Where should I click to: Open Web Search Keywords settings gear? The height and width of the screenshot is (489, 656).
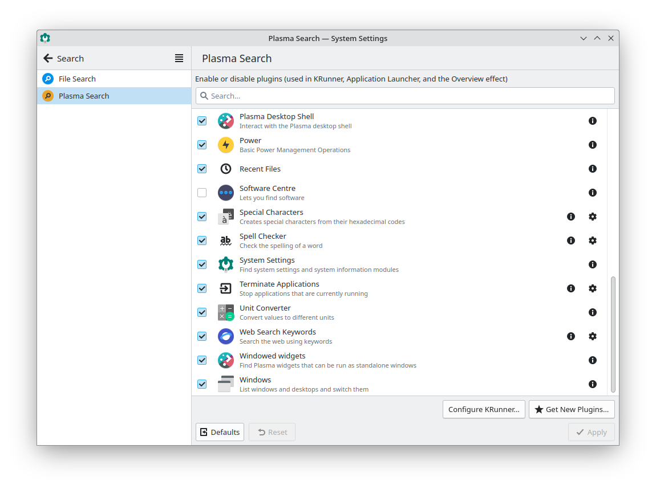tap(593, 336)
